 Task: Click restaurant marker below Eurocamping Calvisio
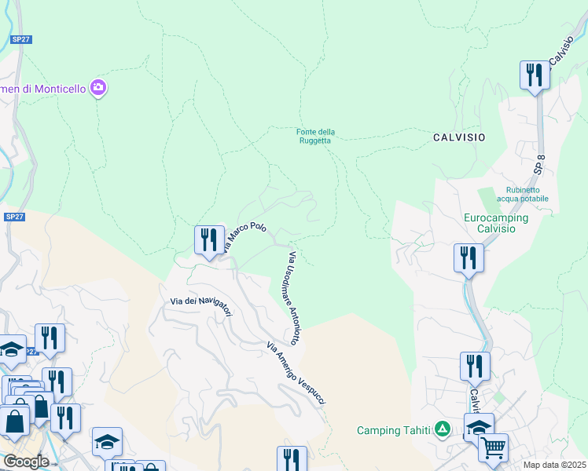point(469,260)
